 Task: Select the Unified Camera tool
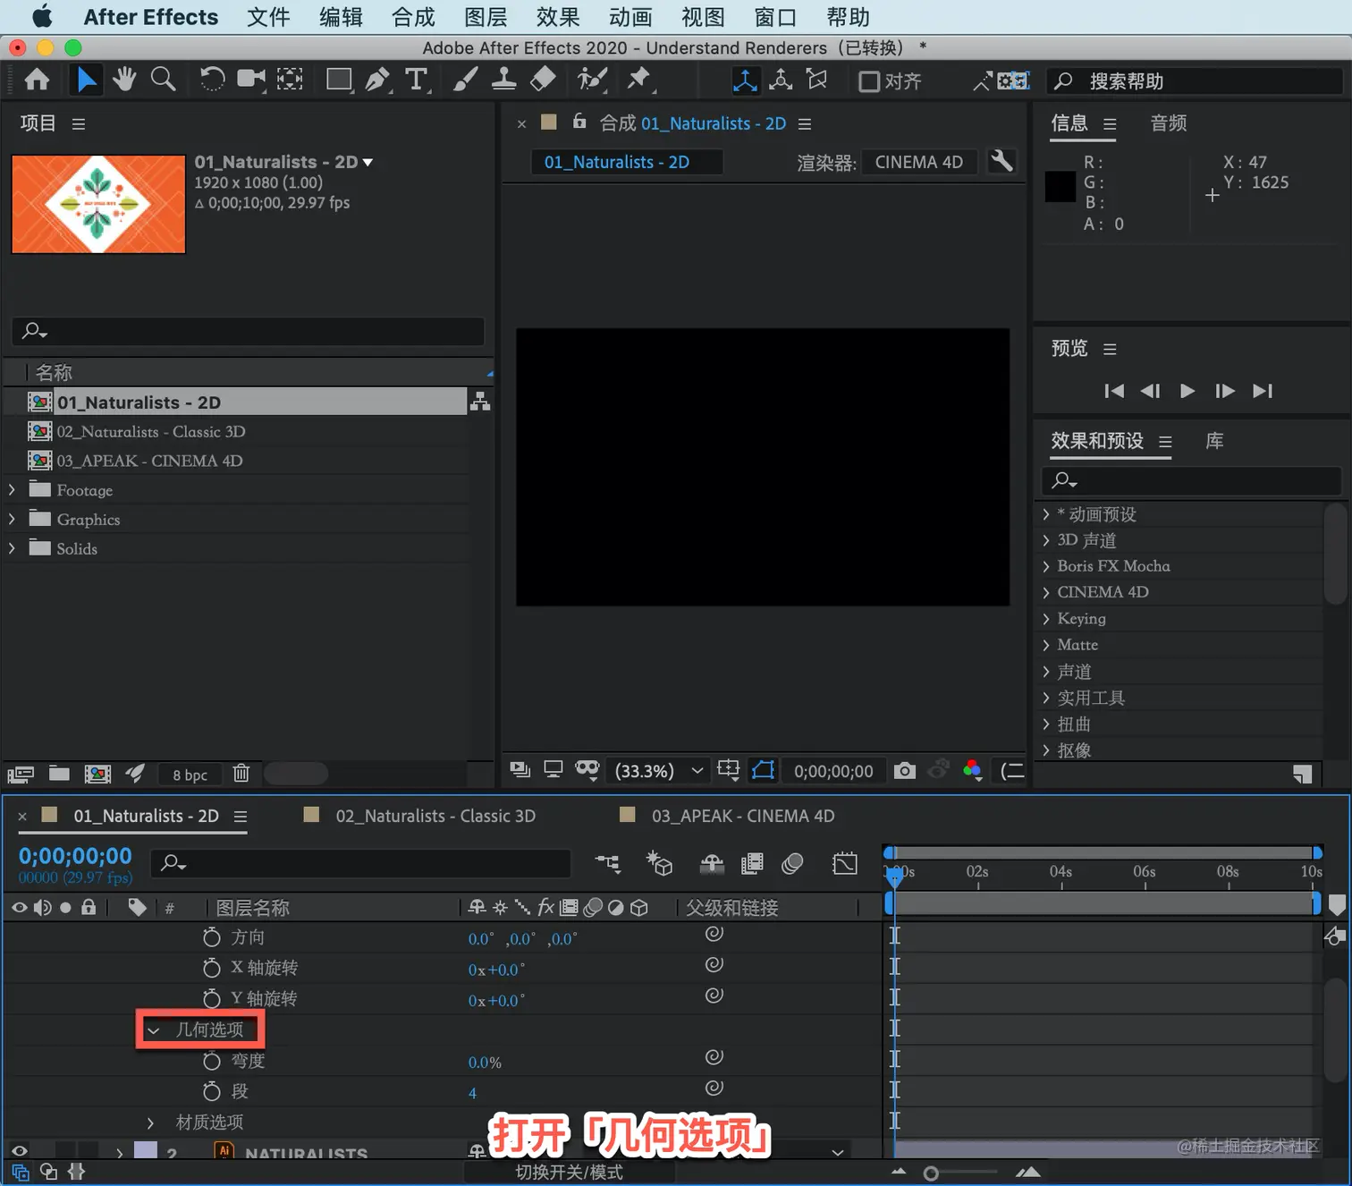251,80
